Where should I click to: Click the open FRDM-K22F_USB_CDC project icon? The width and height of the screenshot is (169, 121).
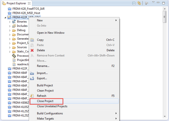coord(10,17)
